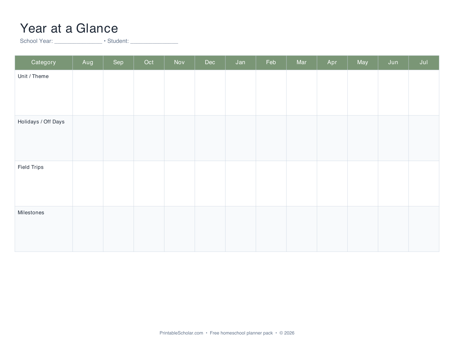Click the Holidays / Off Days row label

click(x=41, y=122)
